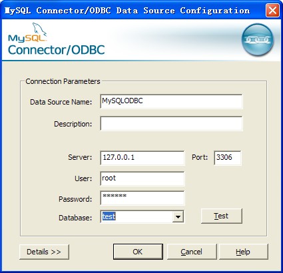This screenshot has height=273, width=283.
Task: Click the round chain-link connector icon
Action: click(x=258, y=39)
